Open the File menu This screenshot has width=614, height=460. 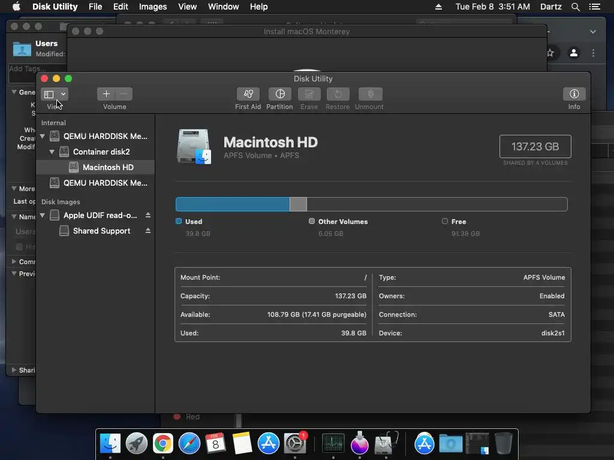[x=95, y=7]
